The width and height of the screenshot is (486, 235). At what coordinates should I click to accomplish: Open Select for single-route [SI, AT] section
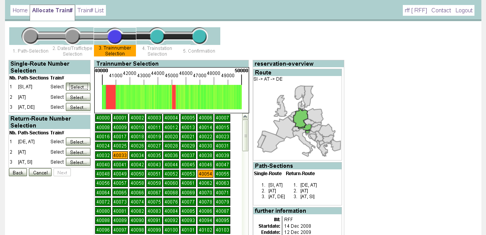point(78,87)
